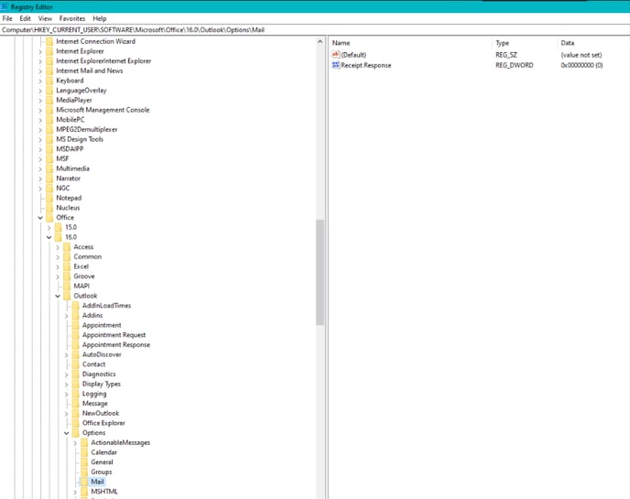
Task: Select the MS Design Tools key
Action: (80, 139)
